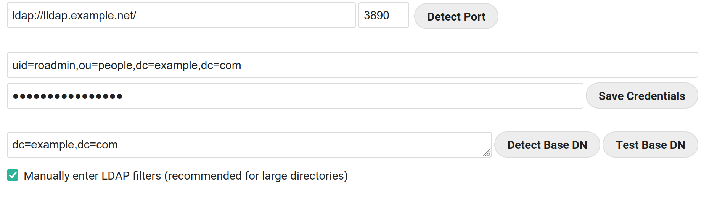
Task: Click the green checkmark icon
Action: [13, 175]
